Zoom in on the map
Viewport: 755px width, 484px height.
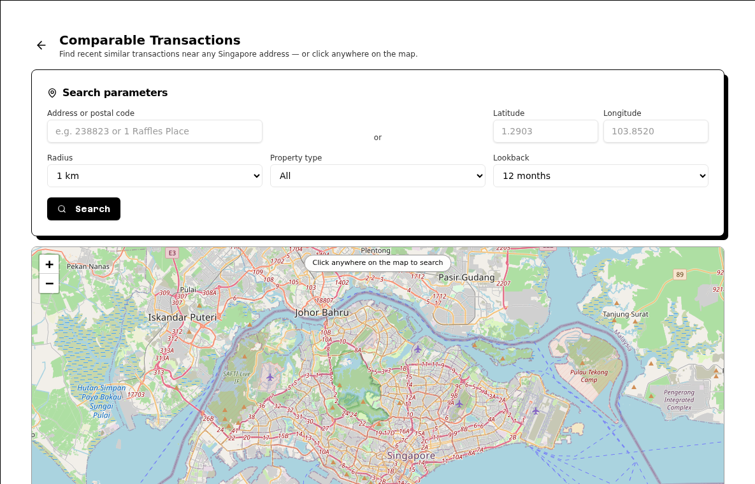(49, 264)
